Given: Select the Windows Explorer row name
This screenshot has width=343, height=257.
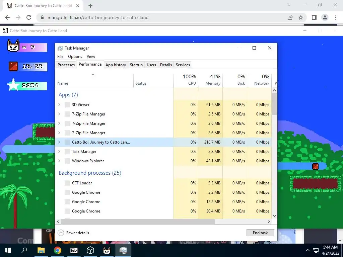Looking at the screenshot, I should 88,161.
